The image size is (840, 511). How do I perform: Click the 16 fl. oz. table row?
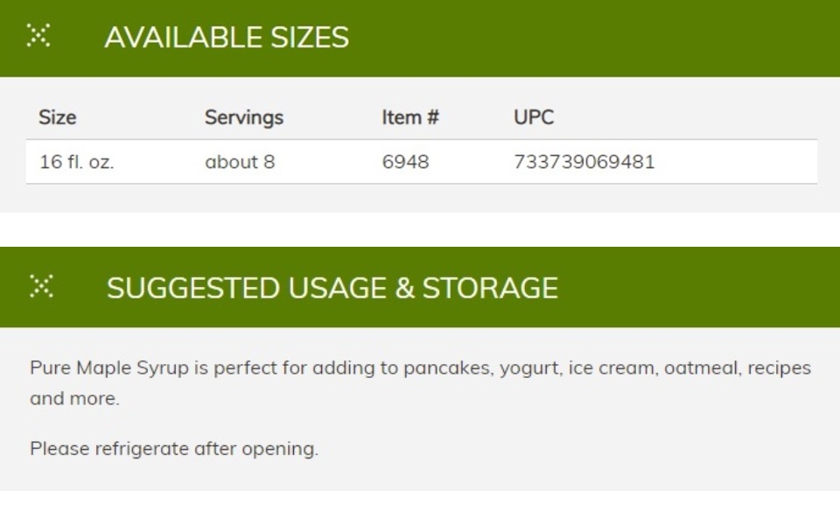[x=422, y=162]
